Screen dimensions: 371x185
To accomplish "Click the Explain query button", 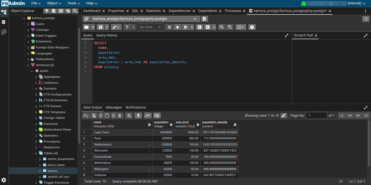I will [x=200, y=27].
